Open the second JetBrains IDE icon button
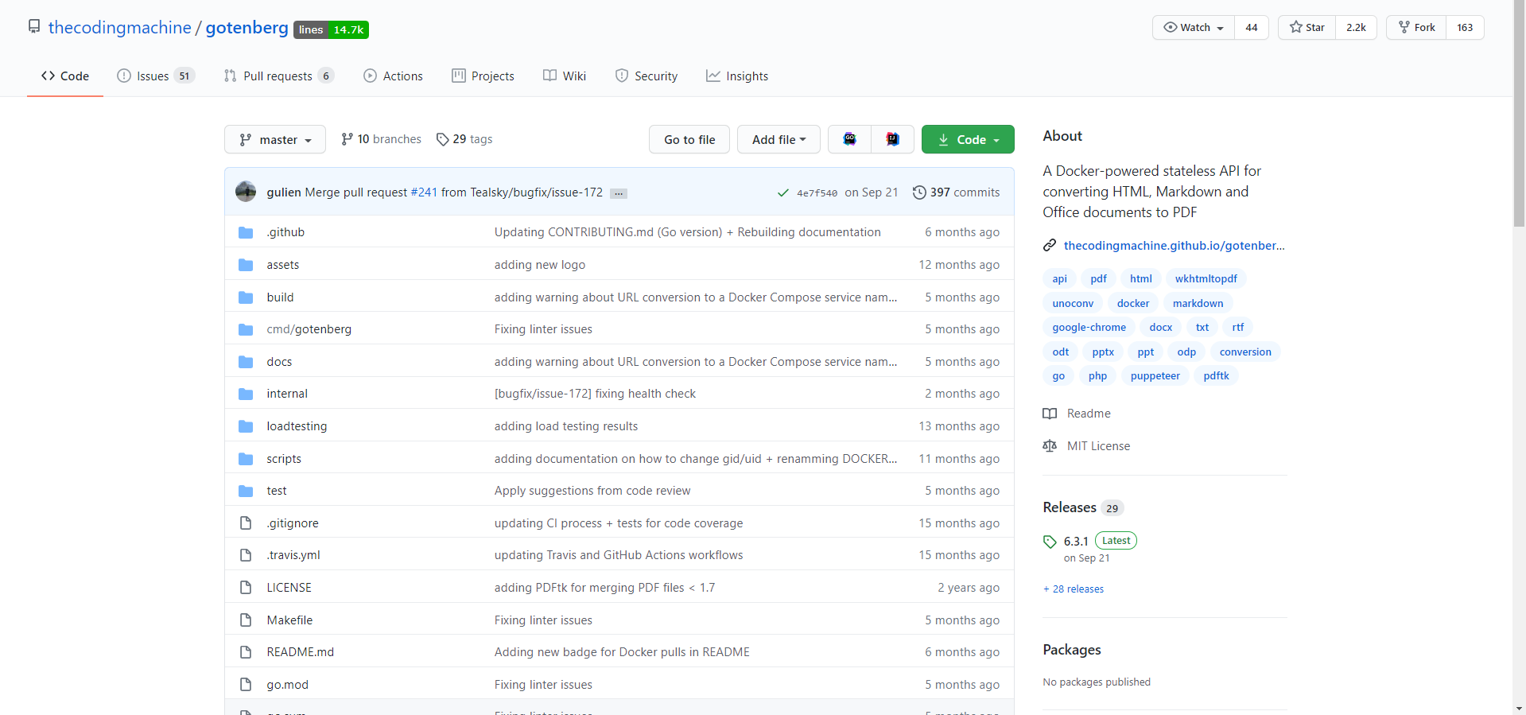1526x715 pixels. 892,139
